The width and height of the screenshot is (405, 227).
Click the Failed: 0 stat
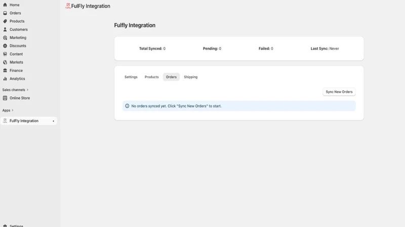(266, 48)
